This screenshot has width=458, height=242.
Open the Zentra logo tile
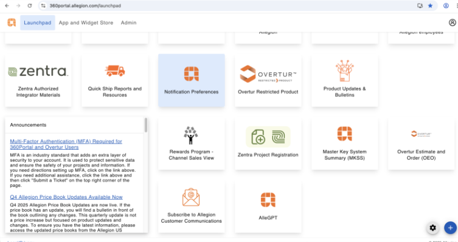(38, 72)
